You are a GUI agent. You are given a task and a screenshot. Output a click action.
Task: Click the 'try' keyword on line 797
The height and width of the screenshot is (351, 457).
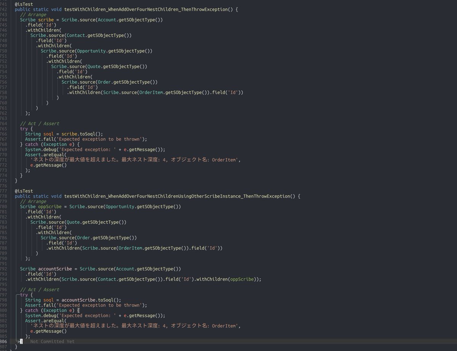[x=24, y=295]
